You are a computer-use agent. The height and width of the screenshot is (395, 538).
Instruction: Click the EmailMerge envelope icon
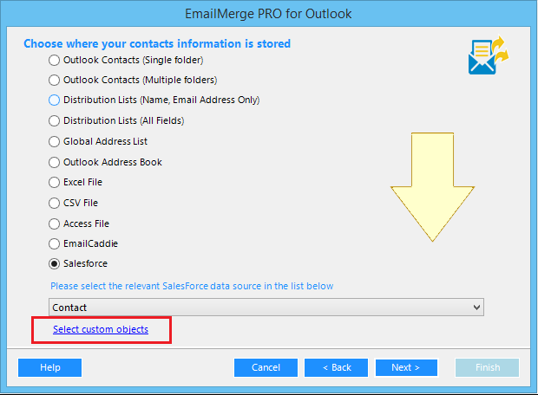[x=487, y=57]
